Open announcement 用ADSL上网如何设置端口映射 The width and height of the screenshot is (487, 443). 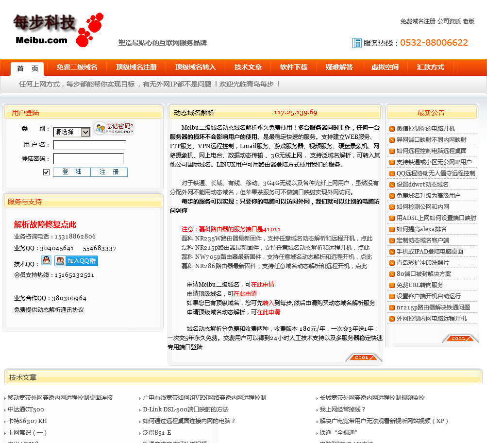pos(437,219)
